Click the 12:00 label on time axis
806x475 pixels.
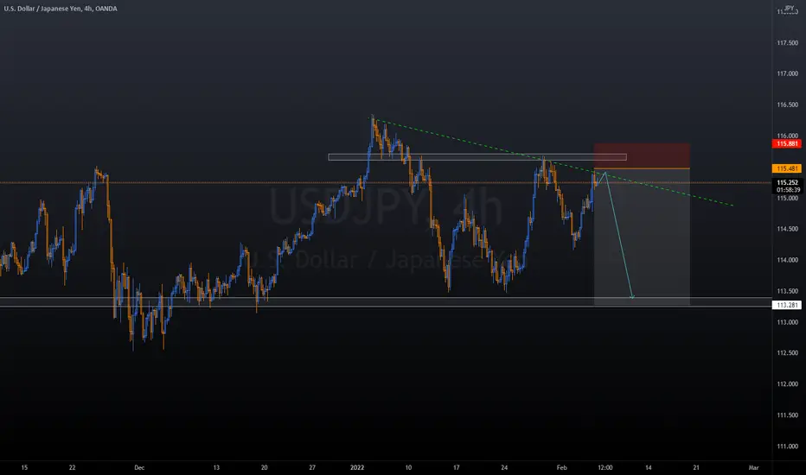605,468
